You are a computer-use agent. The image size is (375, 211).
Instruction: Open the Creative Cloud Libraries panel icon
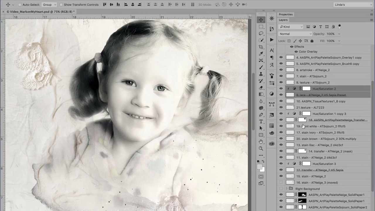click(x=272, y=144)
